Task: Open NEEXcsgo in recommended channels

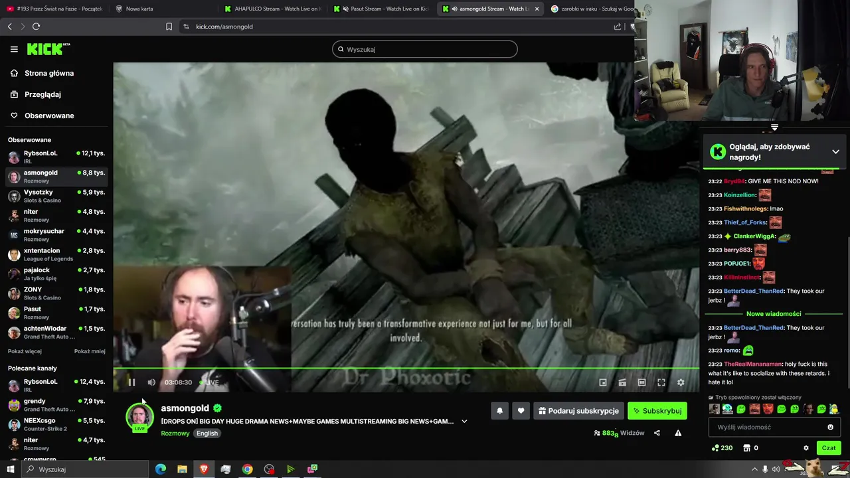Action: (56, 424)
